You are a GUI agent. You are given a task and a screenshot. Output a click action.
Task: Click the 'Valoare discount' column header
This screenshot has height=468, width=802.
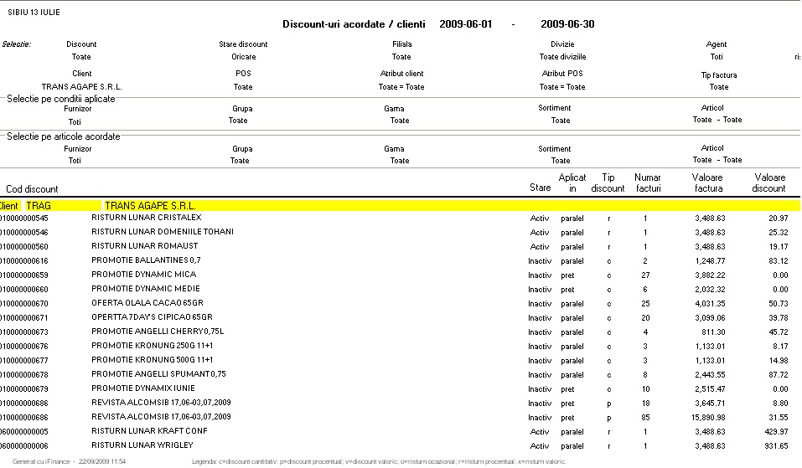(x=768, y=183)
